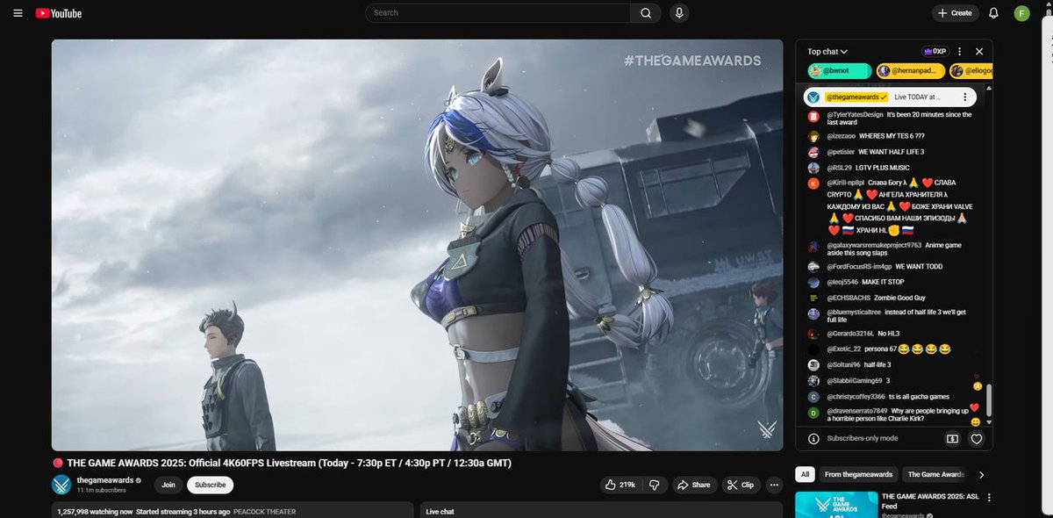Click @petisier username in chat
Image resolution: width=1053 pixels, height=518 pixels.
tap(840, 152)
